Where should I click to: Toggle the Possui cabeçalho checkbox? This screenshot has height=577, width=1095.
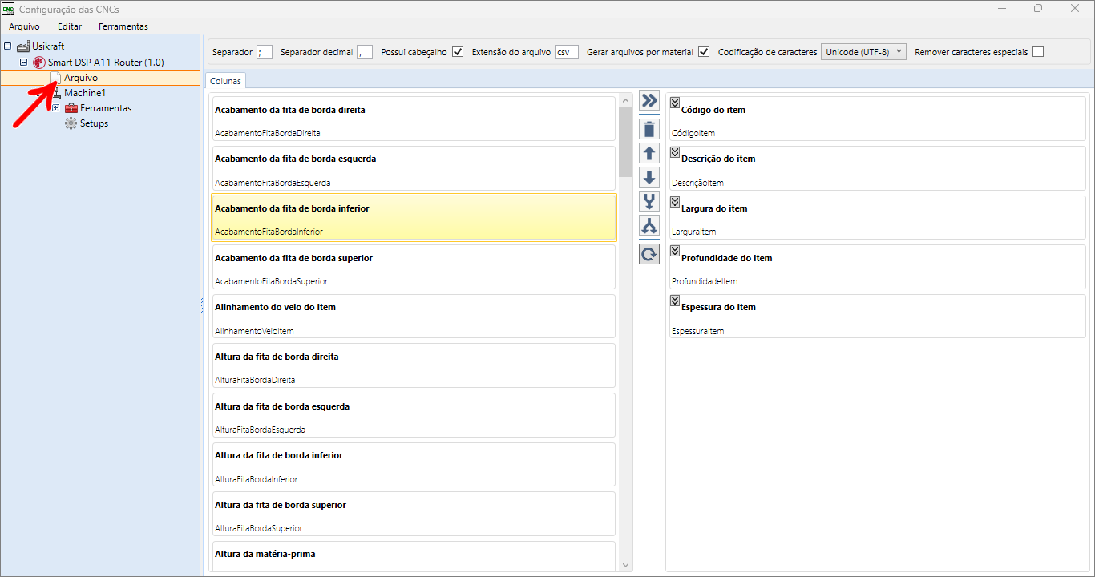[458, 52]
